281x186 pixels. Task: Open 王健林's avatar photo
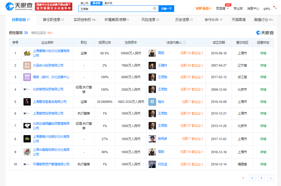click(152, 65)
